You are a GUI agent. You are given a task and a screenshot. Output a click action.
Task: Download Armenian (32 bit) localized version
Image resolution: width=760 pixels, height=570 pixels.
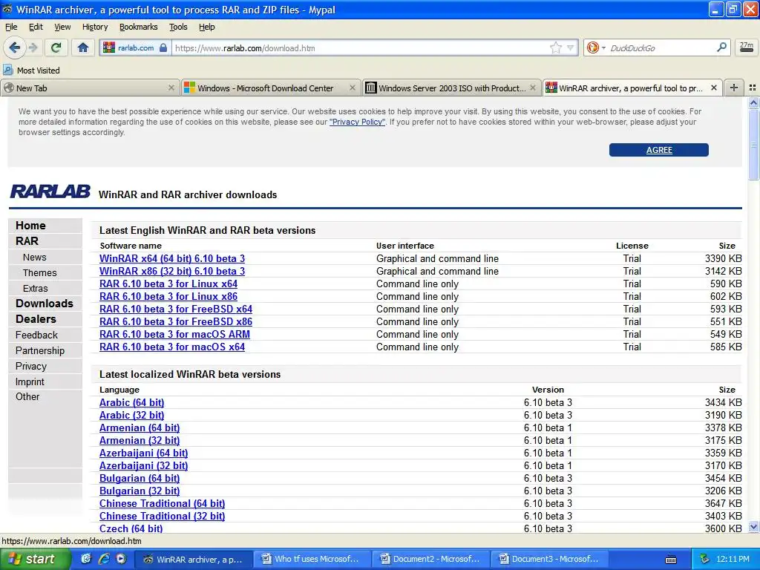tap(139, 440)
